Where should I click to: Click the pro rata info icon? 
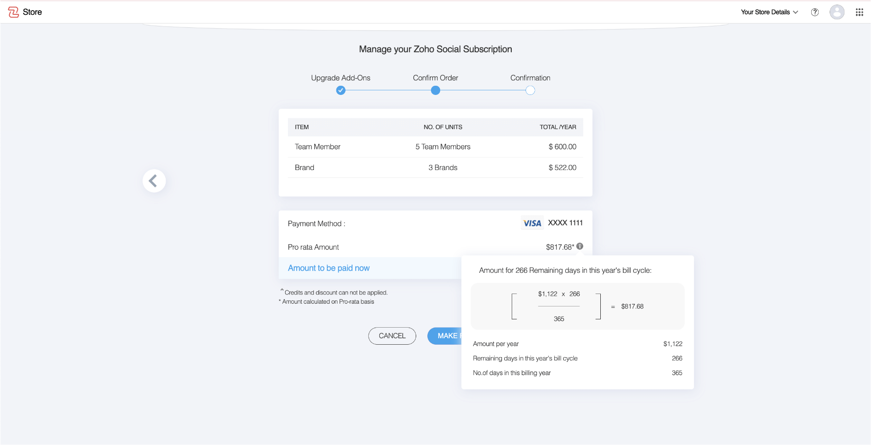pos(580,246)
